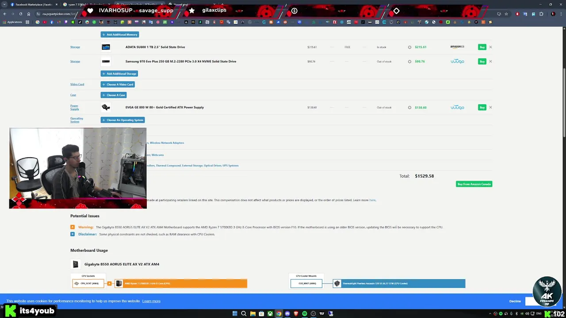This screenshot has width=566, height=318.
Task: Open the Webcams link
Action: (158, 155)
